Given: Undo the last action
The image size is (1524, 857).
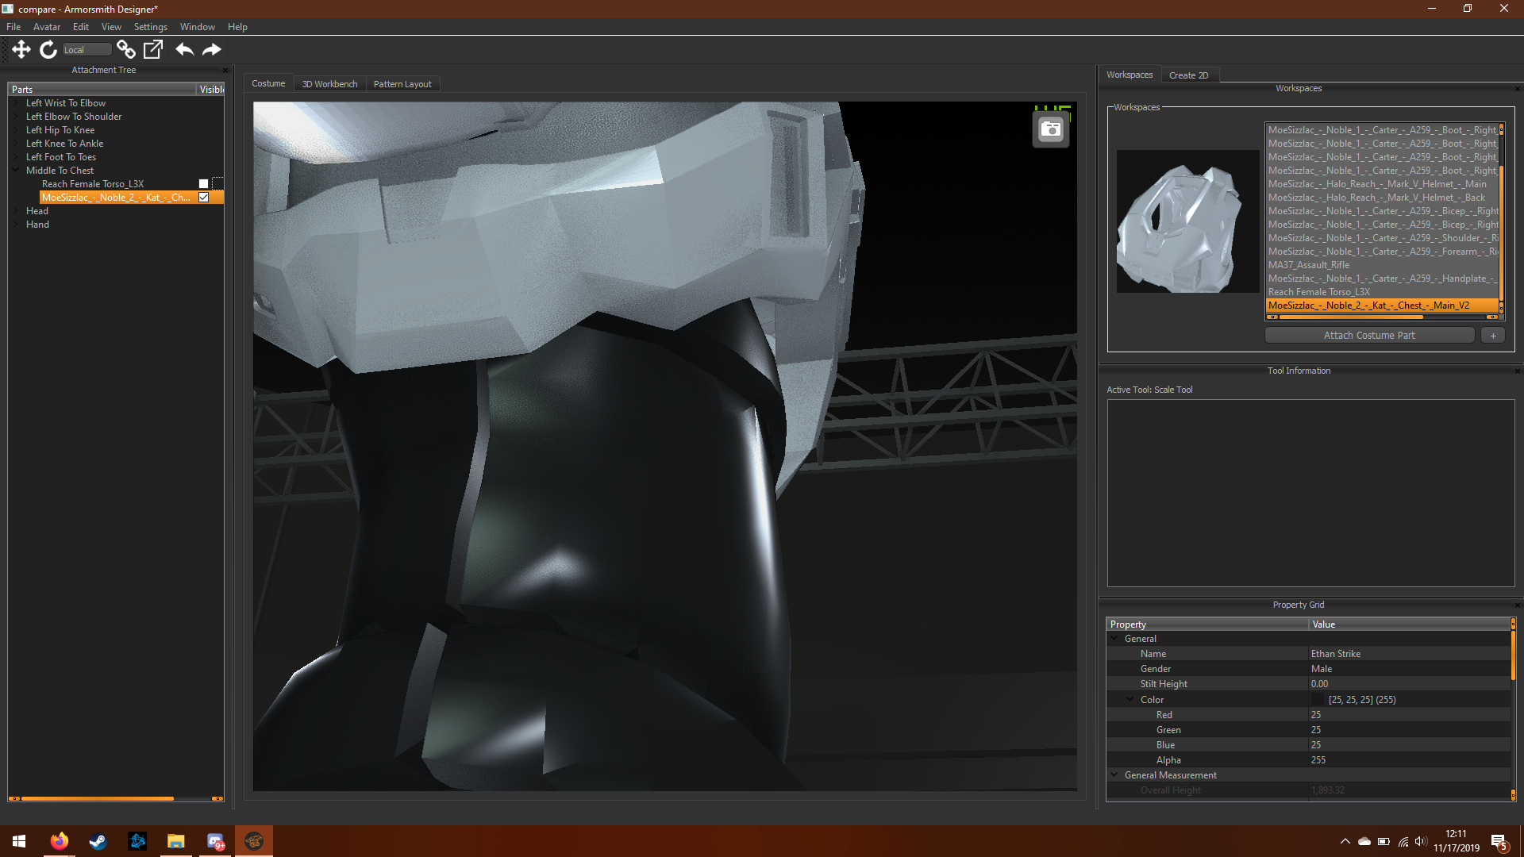Looking at the screenshot, I should tap(184, 49).
